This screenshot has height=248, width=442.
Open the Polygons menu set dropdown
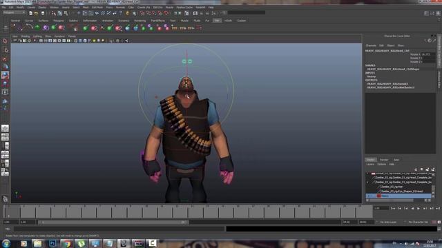pyautogui.click(x=14, y=12)
